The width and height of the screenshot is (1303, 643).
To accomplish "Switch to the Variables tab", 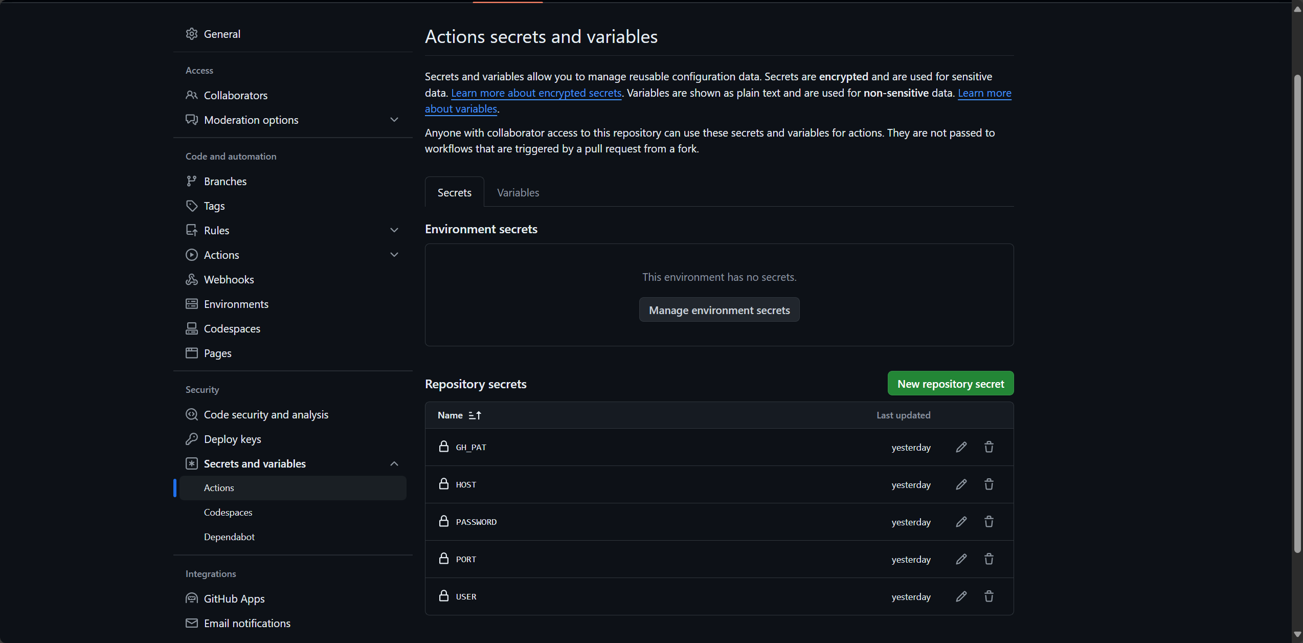I will (518, 192).
